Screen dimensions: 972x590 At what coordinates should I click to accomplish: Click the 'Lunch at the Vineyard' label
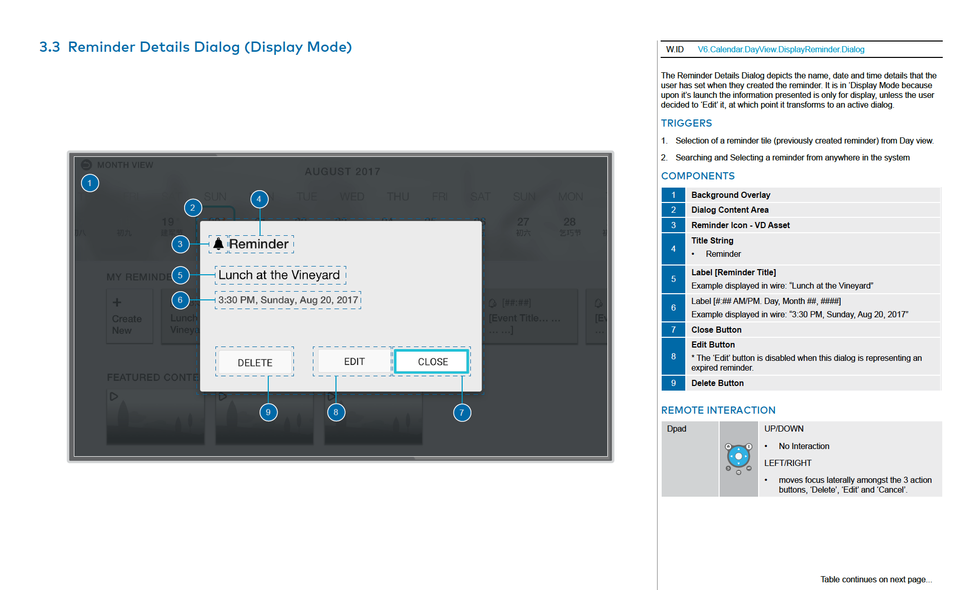coord(279,275)
